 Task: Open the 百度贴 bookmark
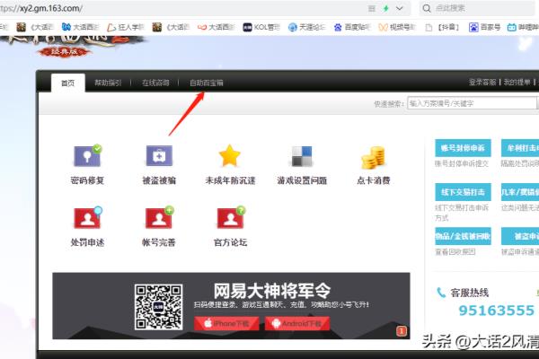[352, 27]
